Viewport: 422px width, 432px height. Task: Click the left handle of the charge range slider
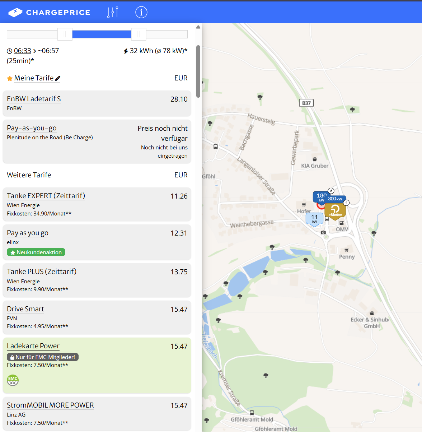pyautogui.click(x=65, y=34)
